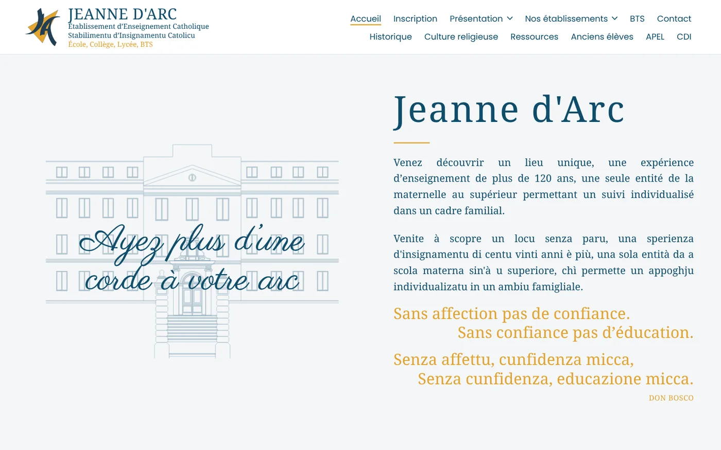Click the DON BOSCO attribution

(x=671, y=398)
